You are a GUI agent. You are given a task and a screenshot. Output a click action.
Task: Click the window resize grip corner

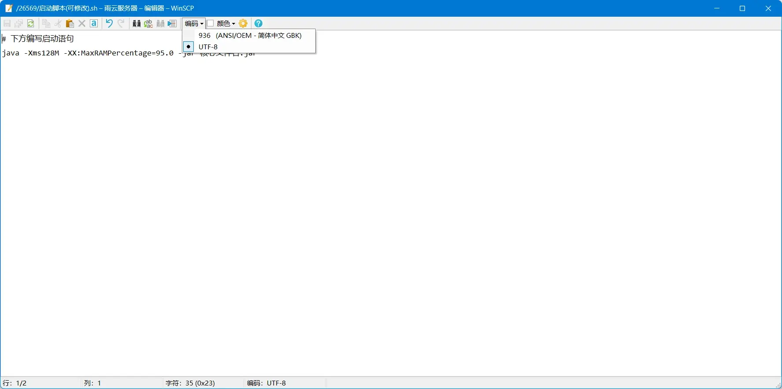tap(778, 385)
